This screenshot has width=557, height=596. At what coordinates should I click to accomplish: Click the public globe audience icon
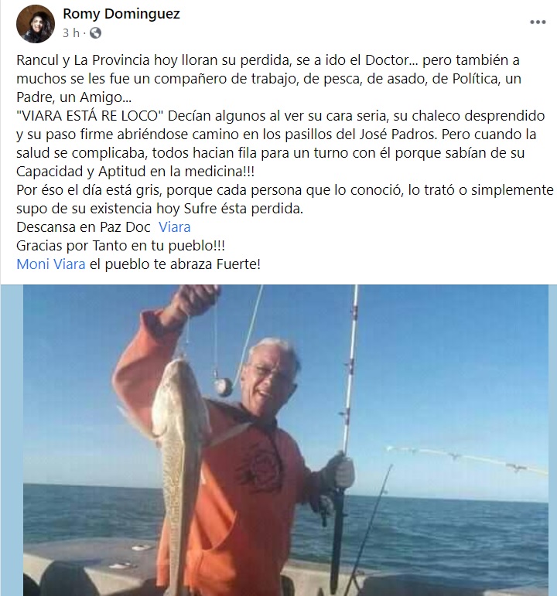coord(95,33)
